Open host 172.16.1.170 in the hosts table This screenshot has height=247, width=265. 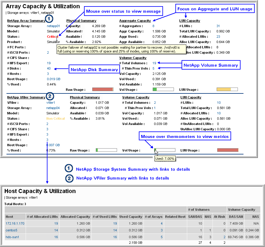tap(14, 224)
